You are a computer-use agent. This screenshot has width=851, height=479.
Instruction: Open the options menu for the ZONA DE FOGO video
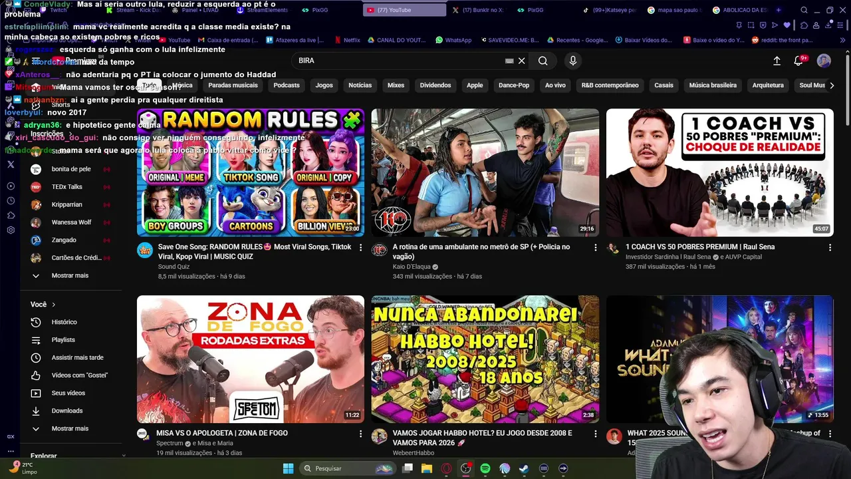pos(361,434)
